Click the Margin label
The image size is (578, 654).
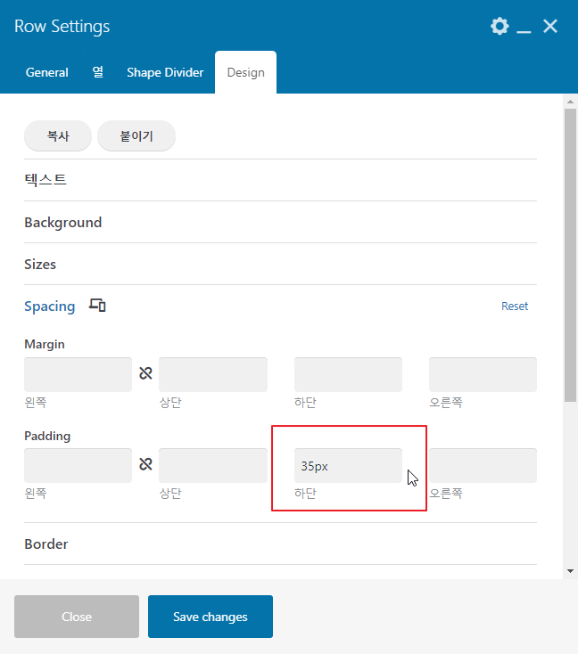(x=45, y=344)
